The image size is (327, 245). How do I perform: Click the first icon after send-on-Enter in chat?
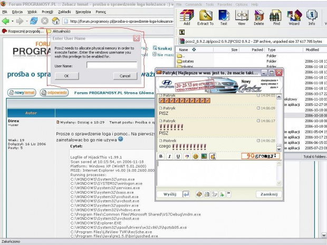[x=199, y=194]
